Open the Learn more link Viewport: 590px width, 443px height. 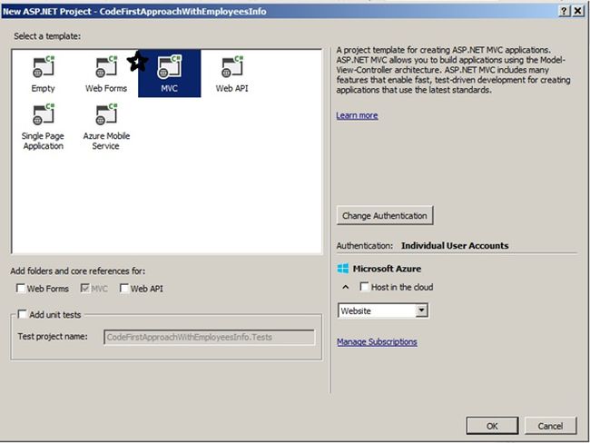[x=357, y=115]
